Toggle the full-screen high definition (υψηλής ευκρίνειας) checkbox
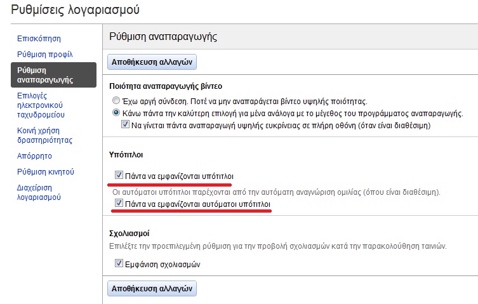The image size is (478, 304). [x=125, y=125]
